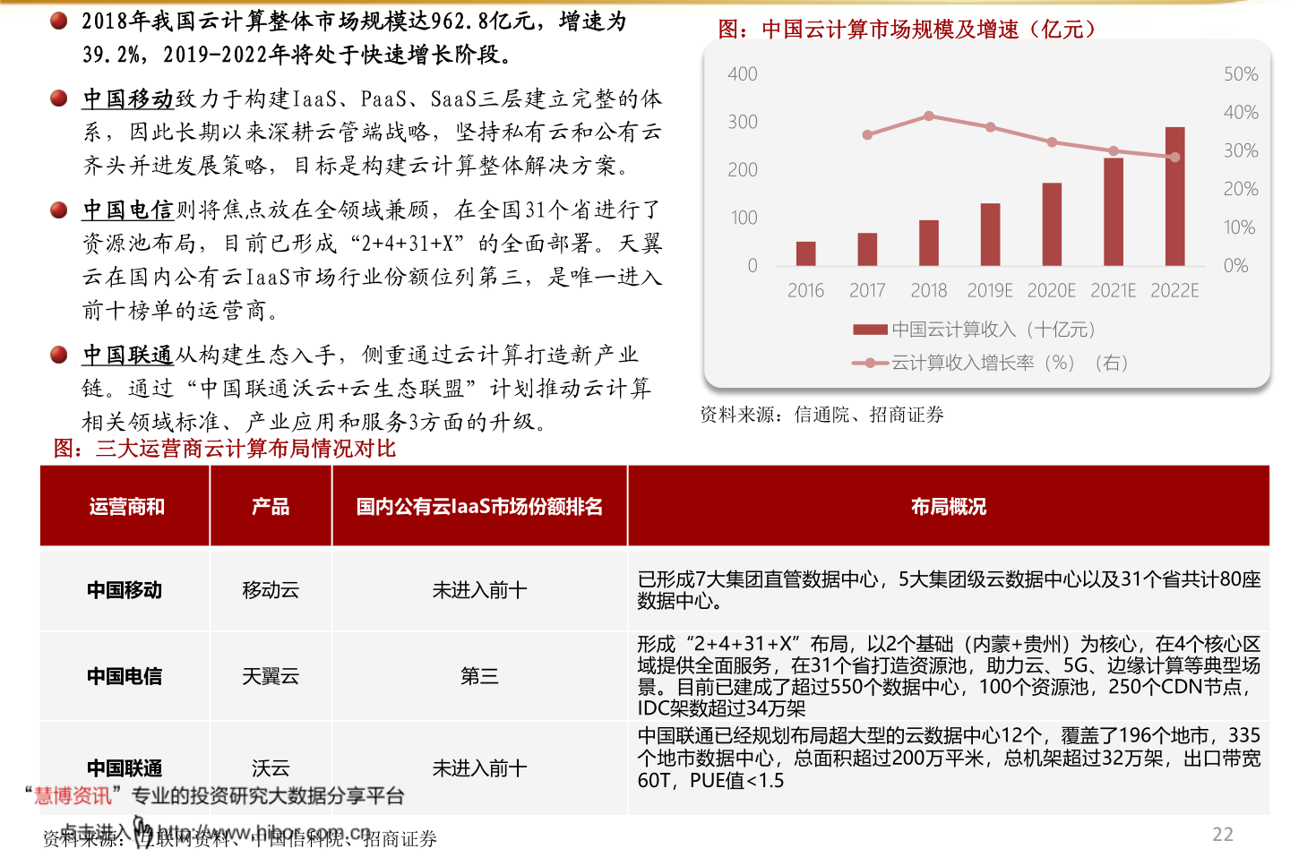Click the right axis value 30%
This screenshot has height=857, width=1290.
(x=1241, y=150)
